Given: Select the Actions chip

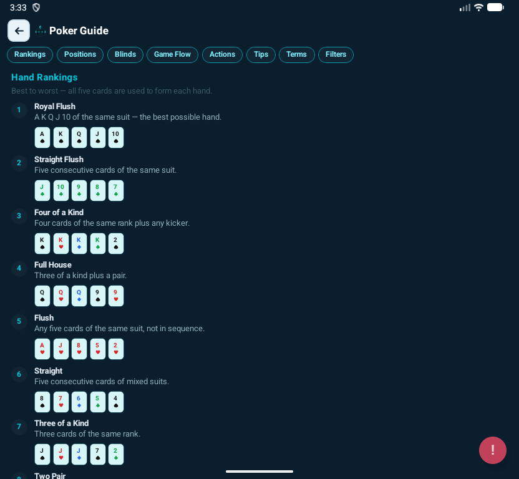Looking at the screenshot, I should [x=222, y=55].
